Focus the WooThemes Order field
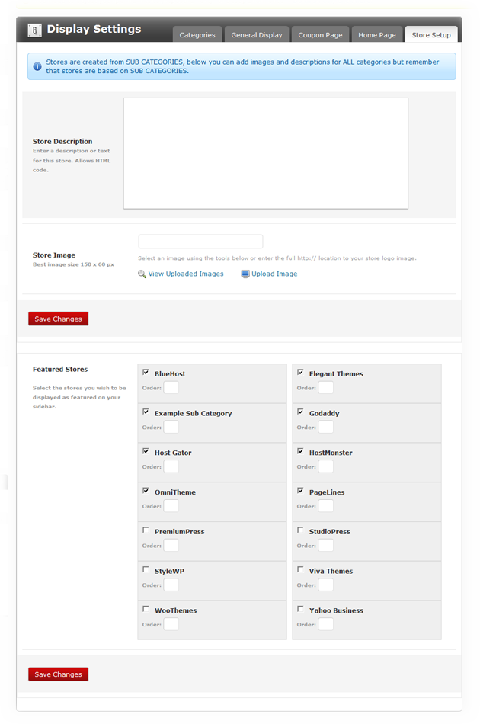 pos(171,624)
